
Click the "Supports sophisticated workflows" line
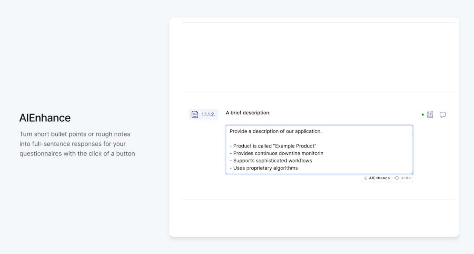point(272,161)
